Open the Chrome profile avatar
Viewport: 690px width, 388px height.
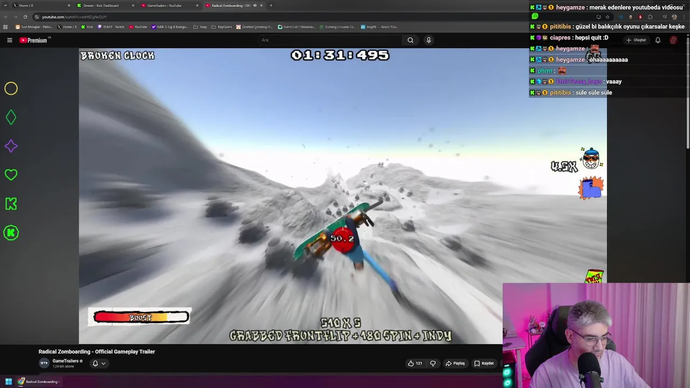coord(674,17)
